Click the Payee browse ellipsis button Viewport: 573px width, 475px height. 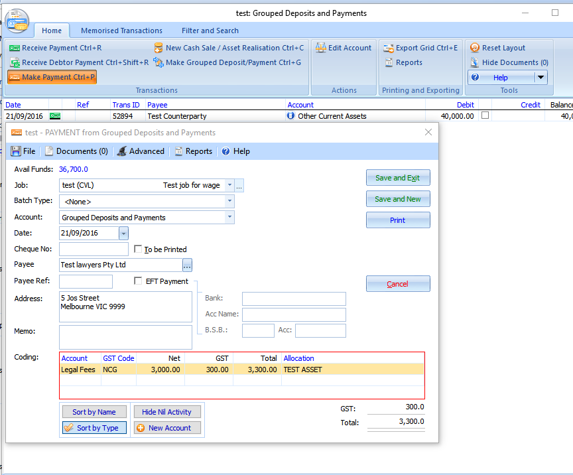pyautogui.click(x=187, y=265)
